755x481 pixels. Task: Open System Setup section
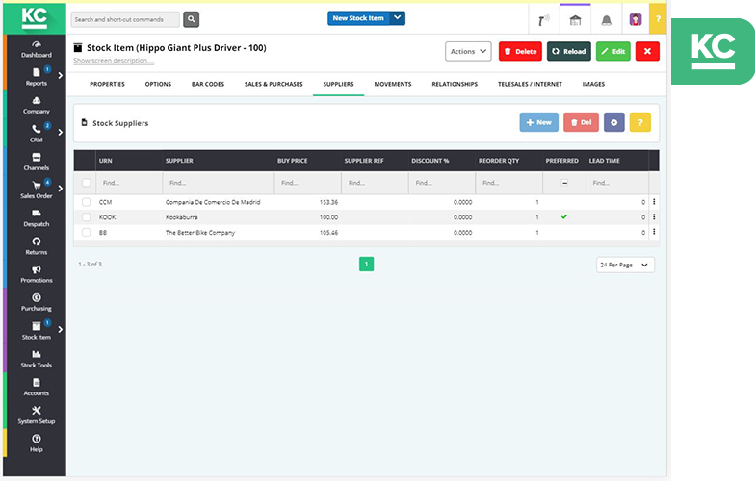37,416
